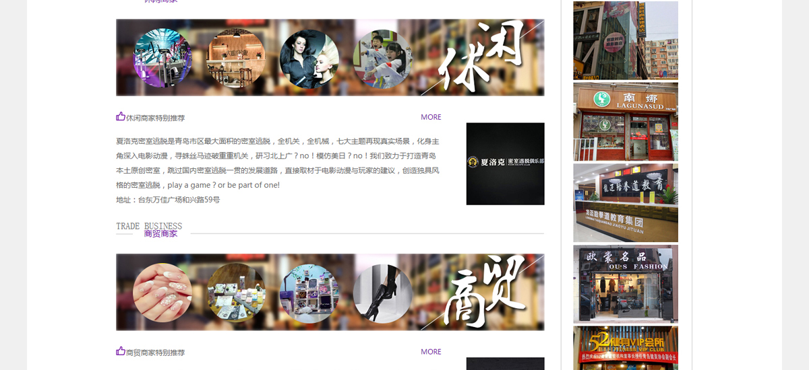Click the 休闲 leisure banner image
The height and width of the screenshot is (370, 809).
coord(330,57)
